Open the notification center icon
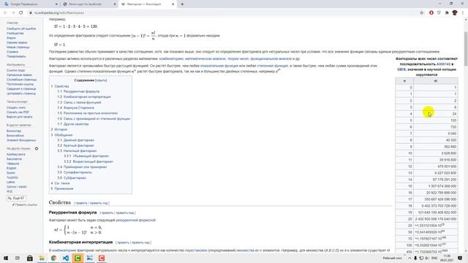Screen dimensions: 468x263 tap(460, 258)
